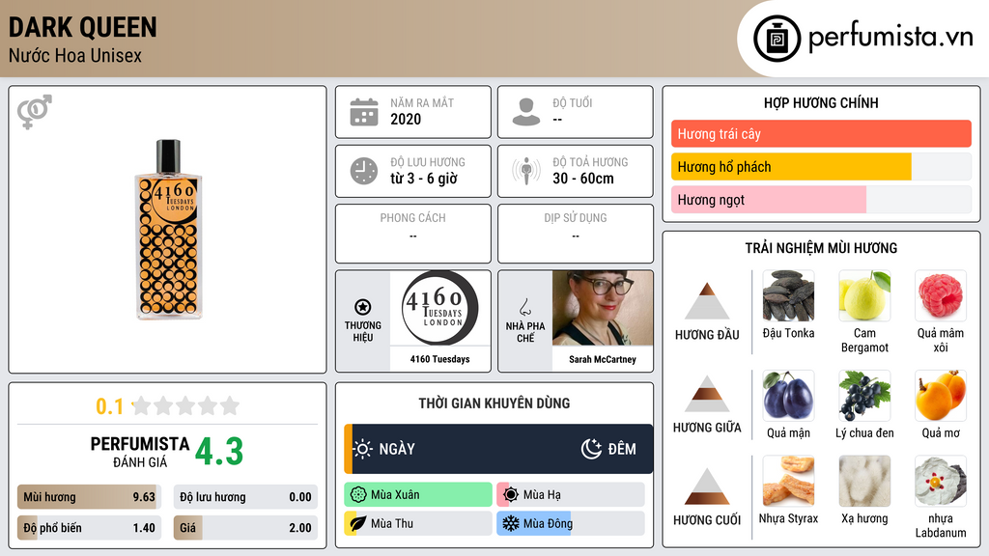Click the Sarah McCartney perfumer photo
Screen dimensions: 989x556
[603, 308]
